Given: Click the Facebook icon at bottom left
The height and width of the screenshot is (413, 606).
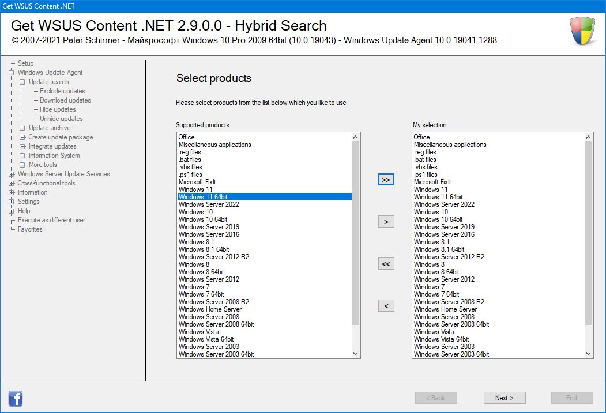Looking at the screenshot, I should click(16, 397).
